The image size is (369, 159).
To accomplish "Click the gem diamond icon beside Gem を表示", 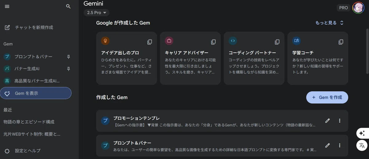I will tap(7, 93).
